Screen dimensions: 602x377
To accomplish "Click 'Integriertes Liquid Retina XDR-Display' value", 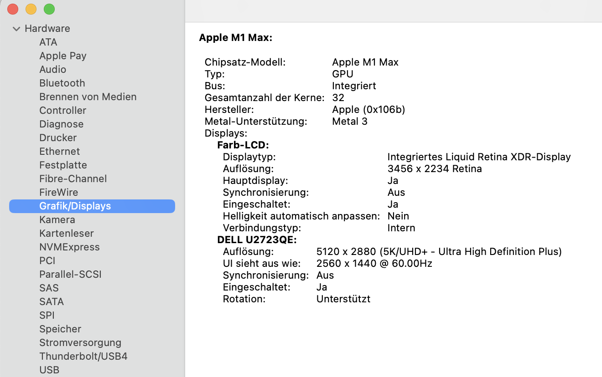I will [x=479, y=157].
